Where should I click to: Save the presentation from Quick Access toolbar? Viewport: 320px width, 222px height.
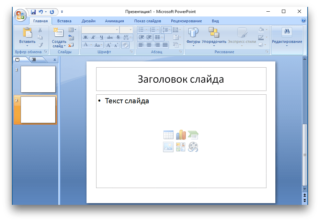[x=33, y=12]
